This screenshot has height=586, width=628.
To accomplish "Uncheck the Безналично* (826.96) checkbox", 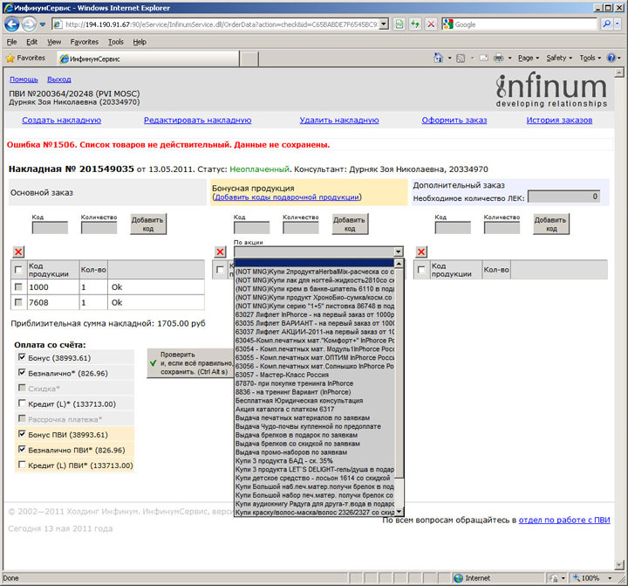I will (x=22, y=373).
